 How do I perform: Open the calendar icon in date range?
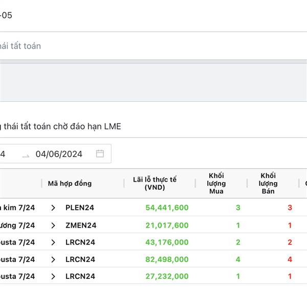coord(100,153)
